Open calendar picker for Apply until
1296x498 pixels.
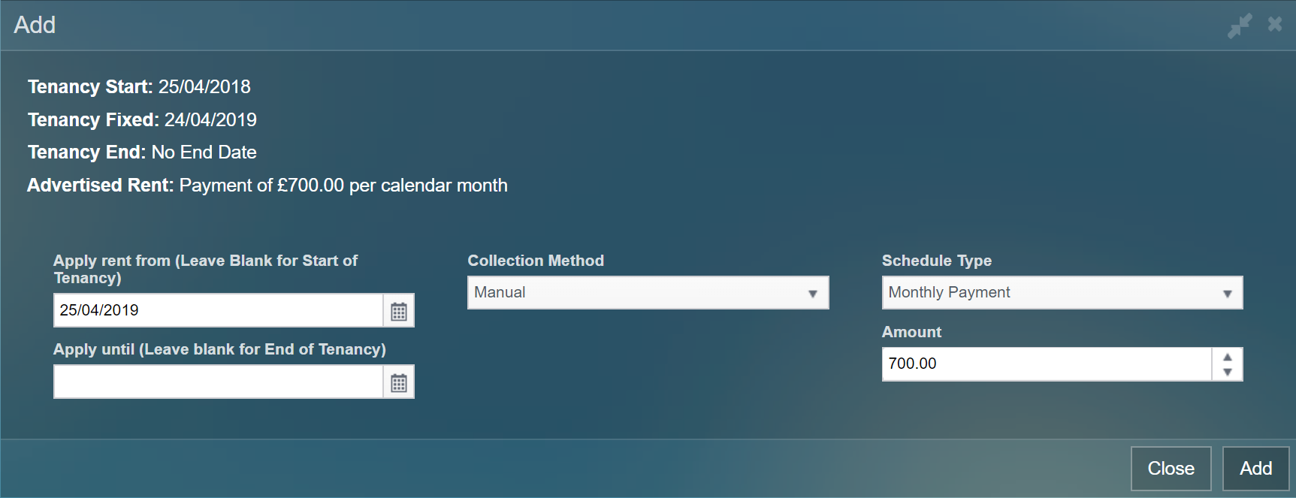coord(399,382)
